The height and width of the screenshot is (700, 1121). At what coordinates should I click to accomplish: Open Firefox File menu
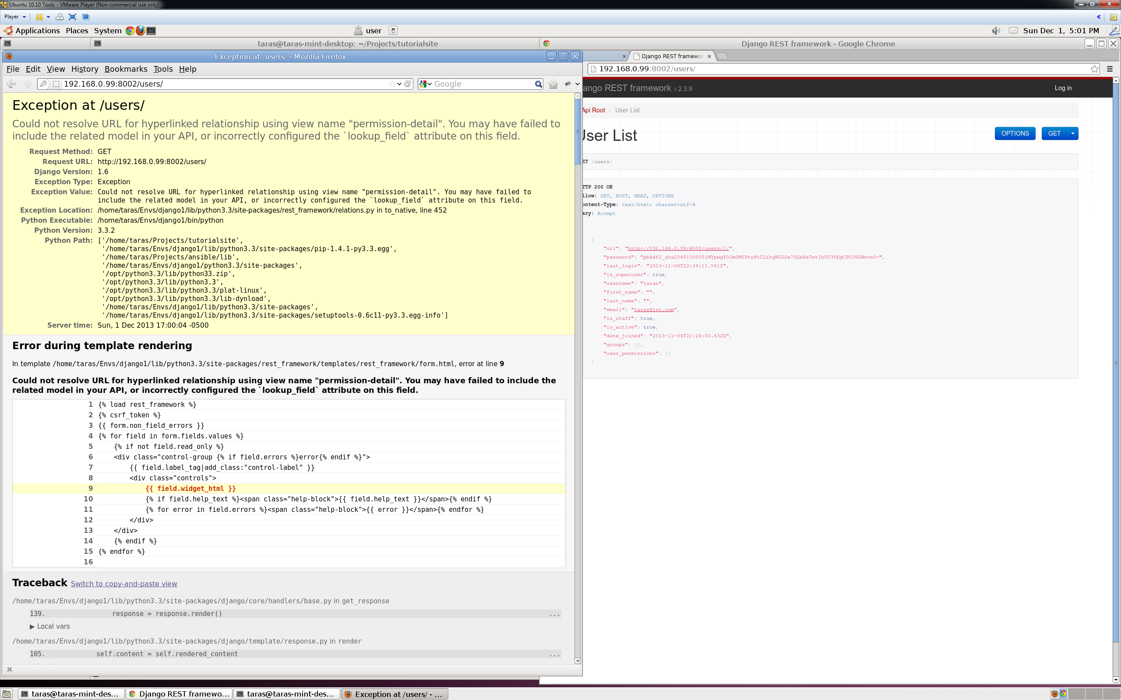click(13, 69)
